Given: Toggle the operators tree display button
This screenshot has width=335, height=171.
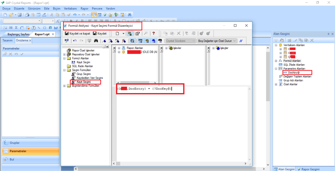Looking at the screenshot, I should pyautogui.click(x=153, y=41).
